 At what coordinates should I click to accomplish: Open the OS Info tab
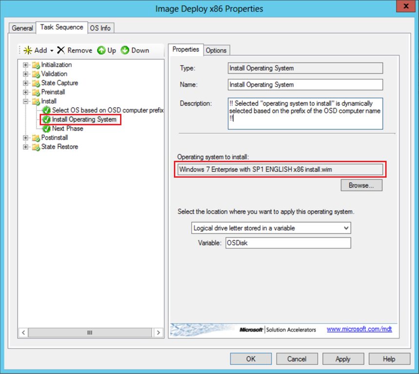pos(100,28)
